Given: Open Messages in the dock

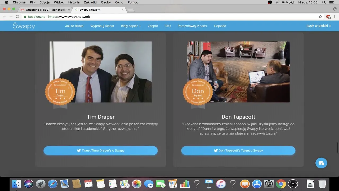Looking at the screenshot, I should tap(149, 184).
